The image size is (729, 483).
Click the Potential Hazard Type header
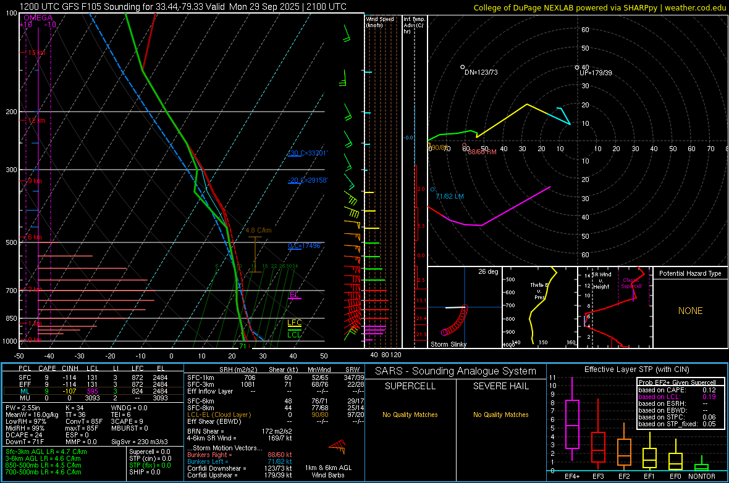point(690,273)
